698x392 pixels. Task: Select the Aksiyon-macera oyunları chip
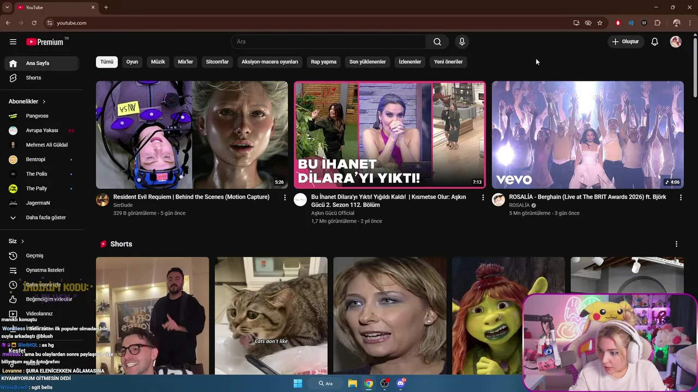270,62
